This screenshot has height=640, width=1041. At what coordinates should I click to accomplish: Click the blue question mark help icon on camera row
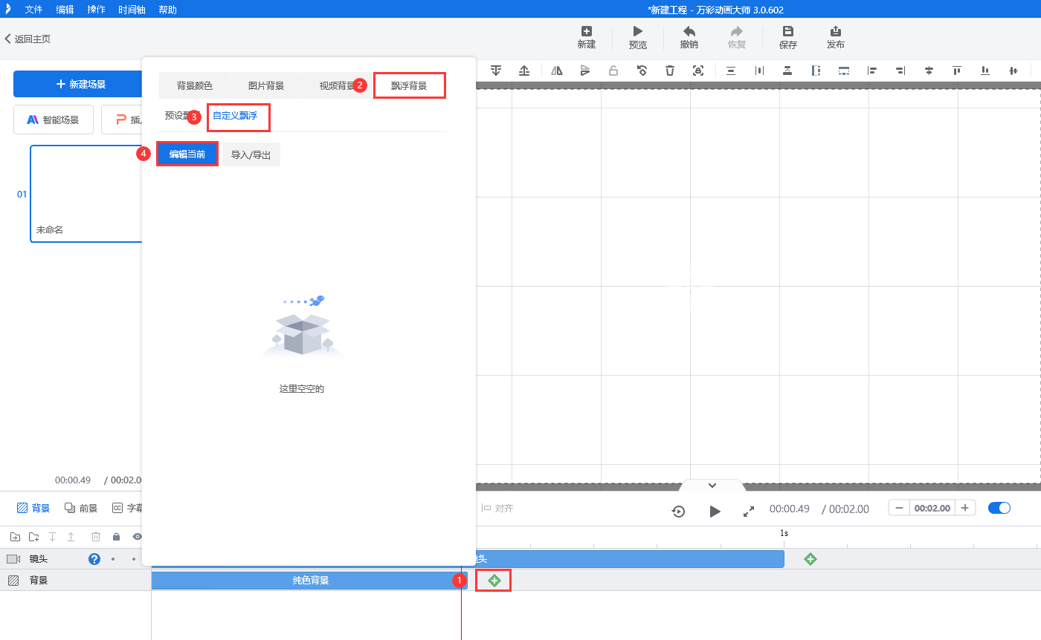coord(94,559)
